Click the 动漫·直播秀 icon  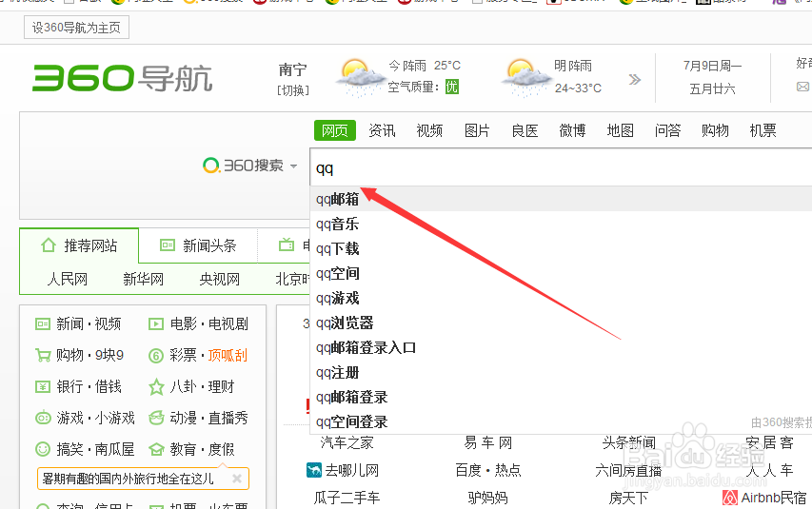click(x=156, y=418)
